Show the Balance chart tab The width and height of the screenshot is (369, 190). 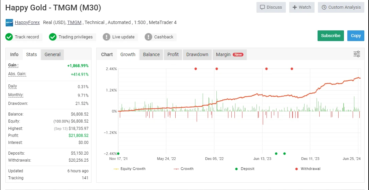[x=151, y=54]
